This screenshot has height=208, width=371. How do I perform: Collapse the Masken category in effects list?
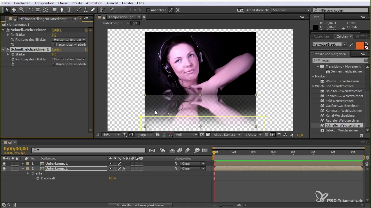coord(313,76)
